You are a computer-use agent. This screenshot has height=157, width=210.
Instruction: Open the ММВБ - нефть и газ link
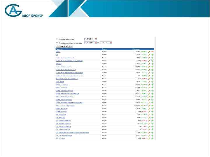coord(62,85)
